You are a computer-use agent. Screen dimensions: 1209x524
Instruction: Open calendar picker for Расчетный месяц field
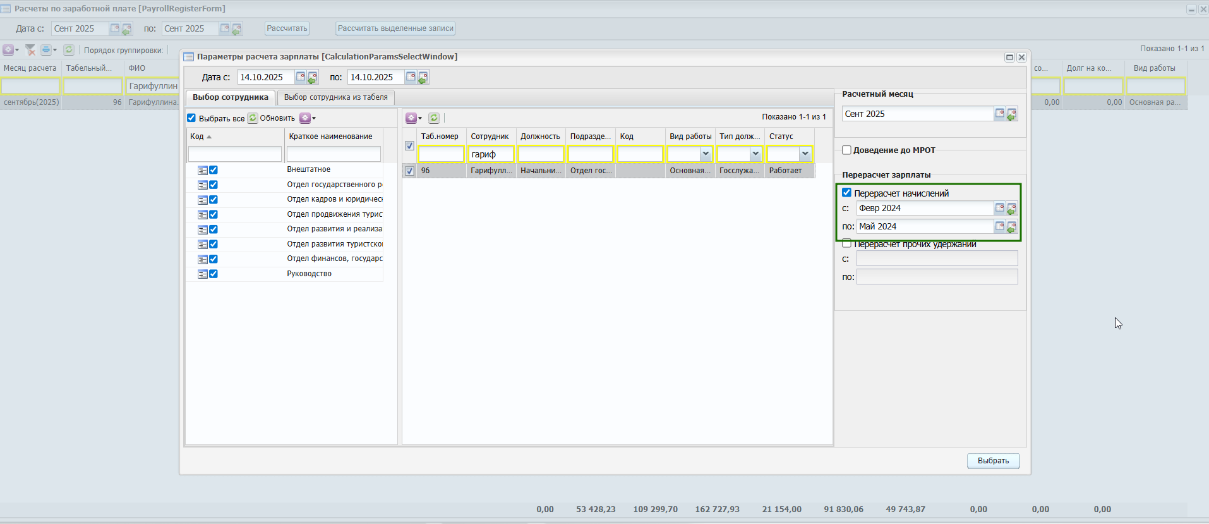1000,114
